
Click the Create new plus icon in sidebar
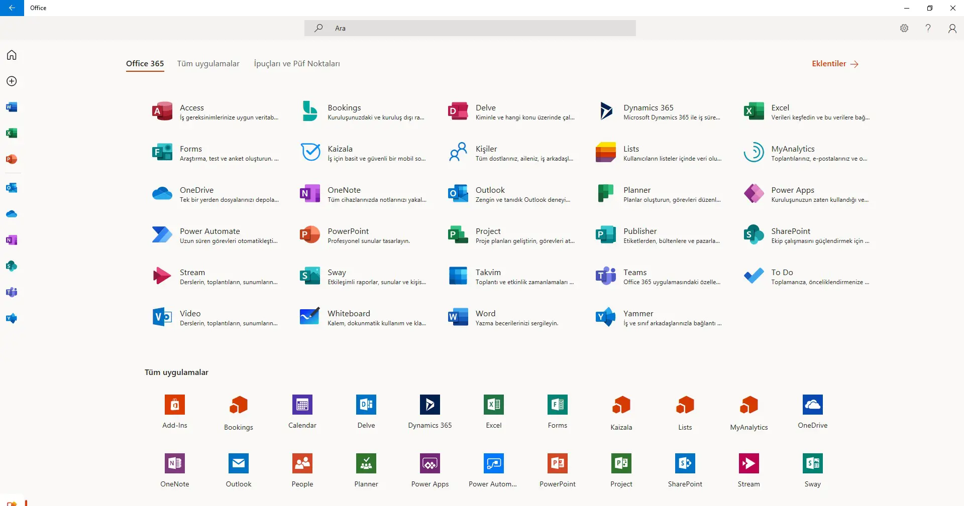[x=12, y=81]
